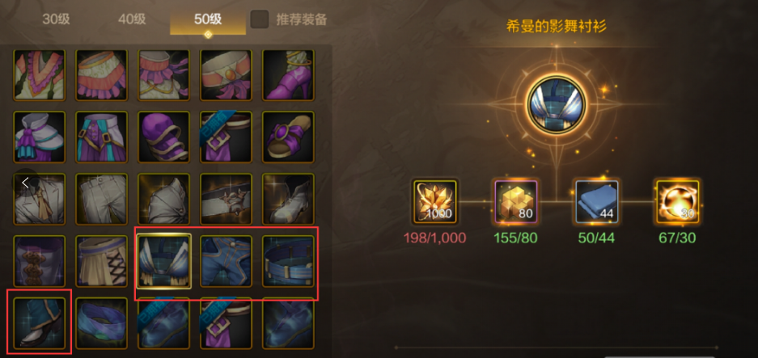
Task: Select the gold cubes material showing 80
Action: pos(516,202)
